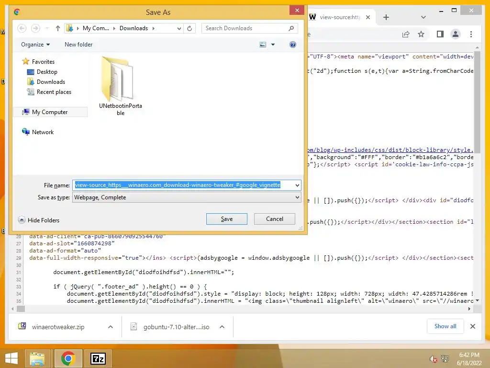Bookmark this page with star icon

(421, 34)
